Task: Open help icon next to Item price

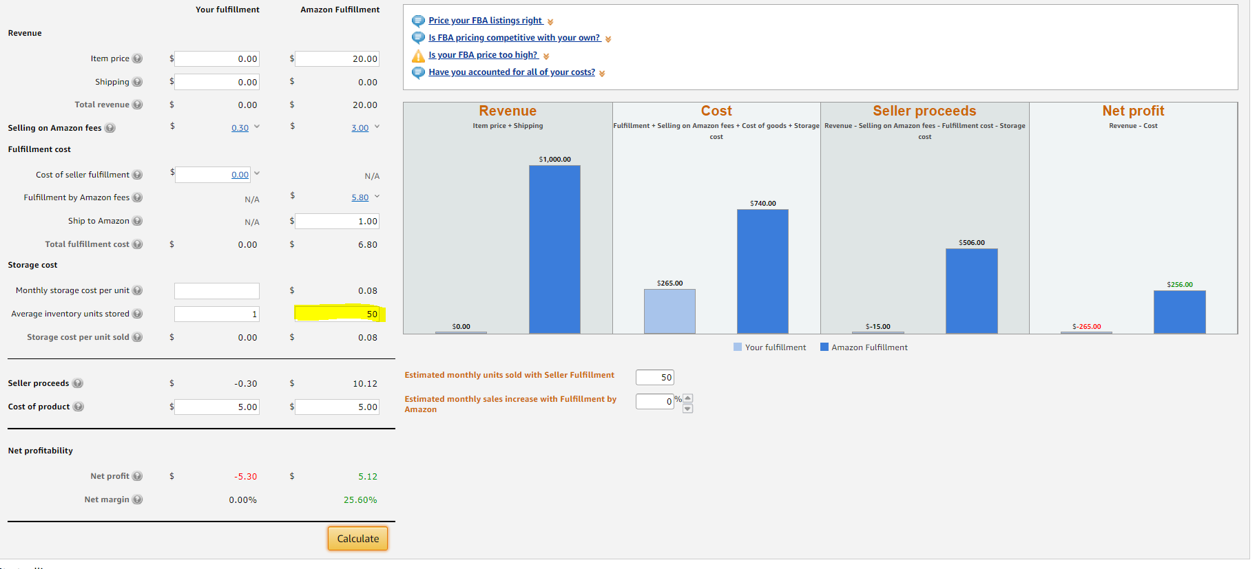Action: [x=137, y=58]
